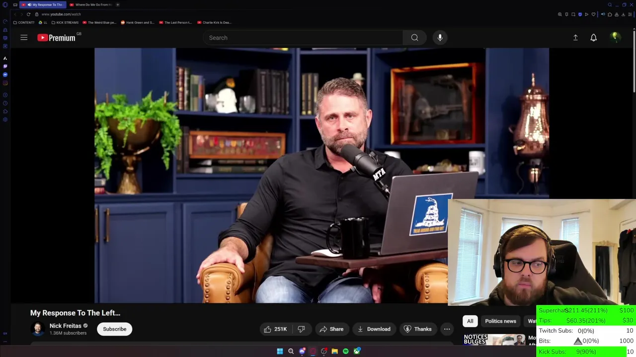The height and width of the screenshot is (357, 636).
Task: Open 'Hank Green and S...' bookmark
Action: tap(138, 22)
